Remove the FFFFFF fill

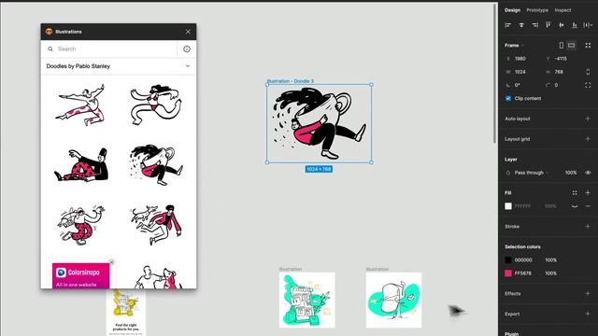click(588, 206)
